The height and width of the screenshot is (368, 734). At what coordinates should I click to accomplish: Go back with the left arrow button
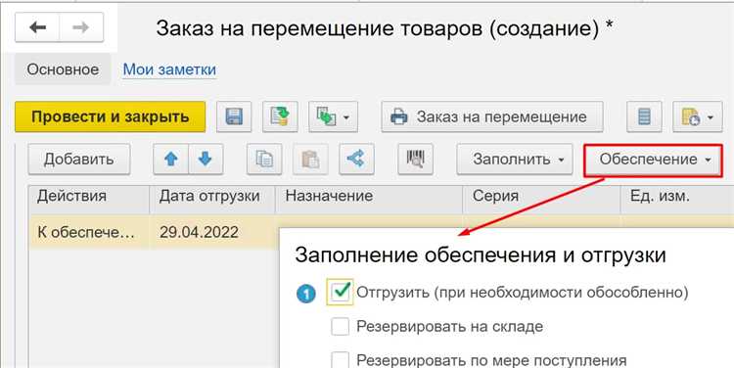37,27
